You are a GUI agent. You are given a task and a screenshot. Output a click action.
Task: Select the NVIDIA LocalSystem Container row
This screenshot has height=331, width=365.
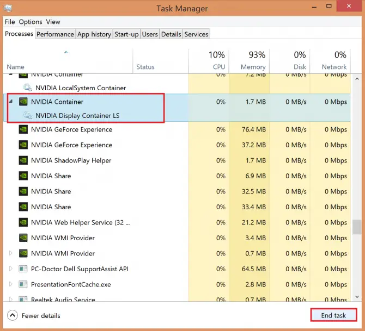pyautogui.click(x=177, y=88)
